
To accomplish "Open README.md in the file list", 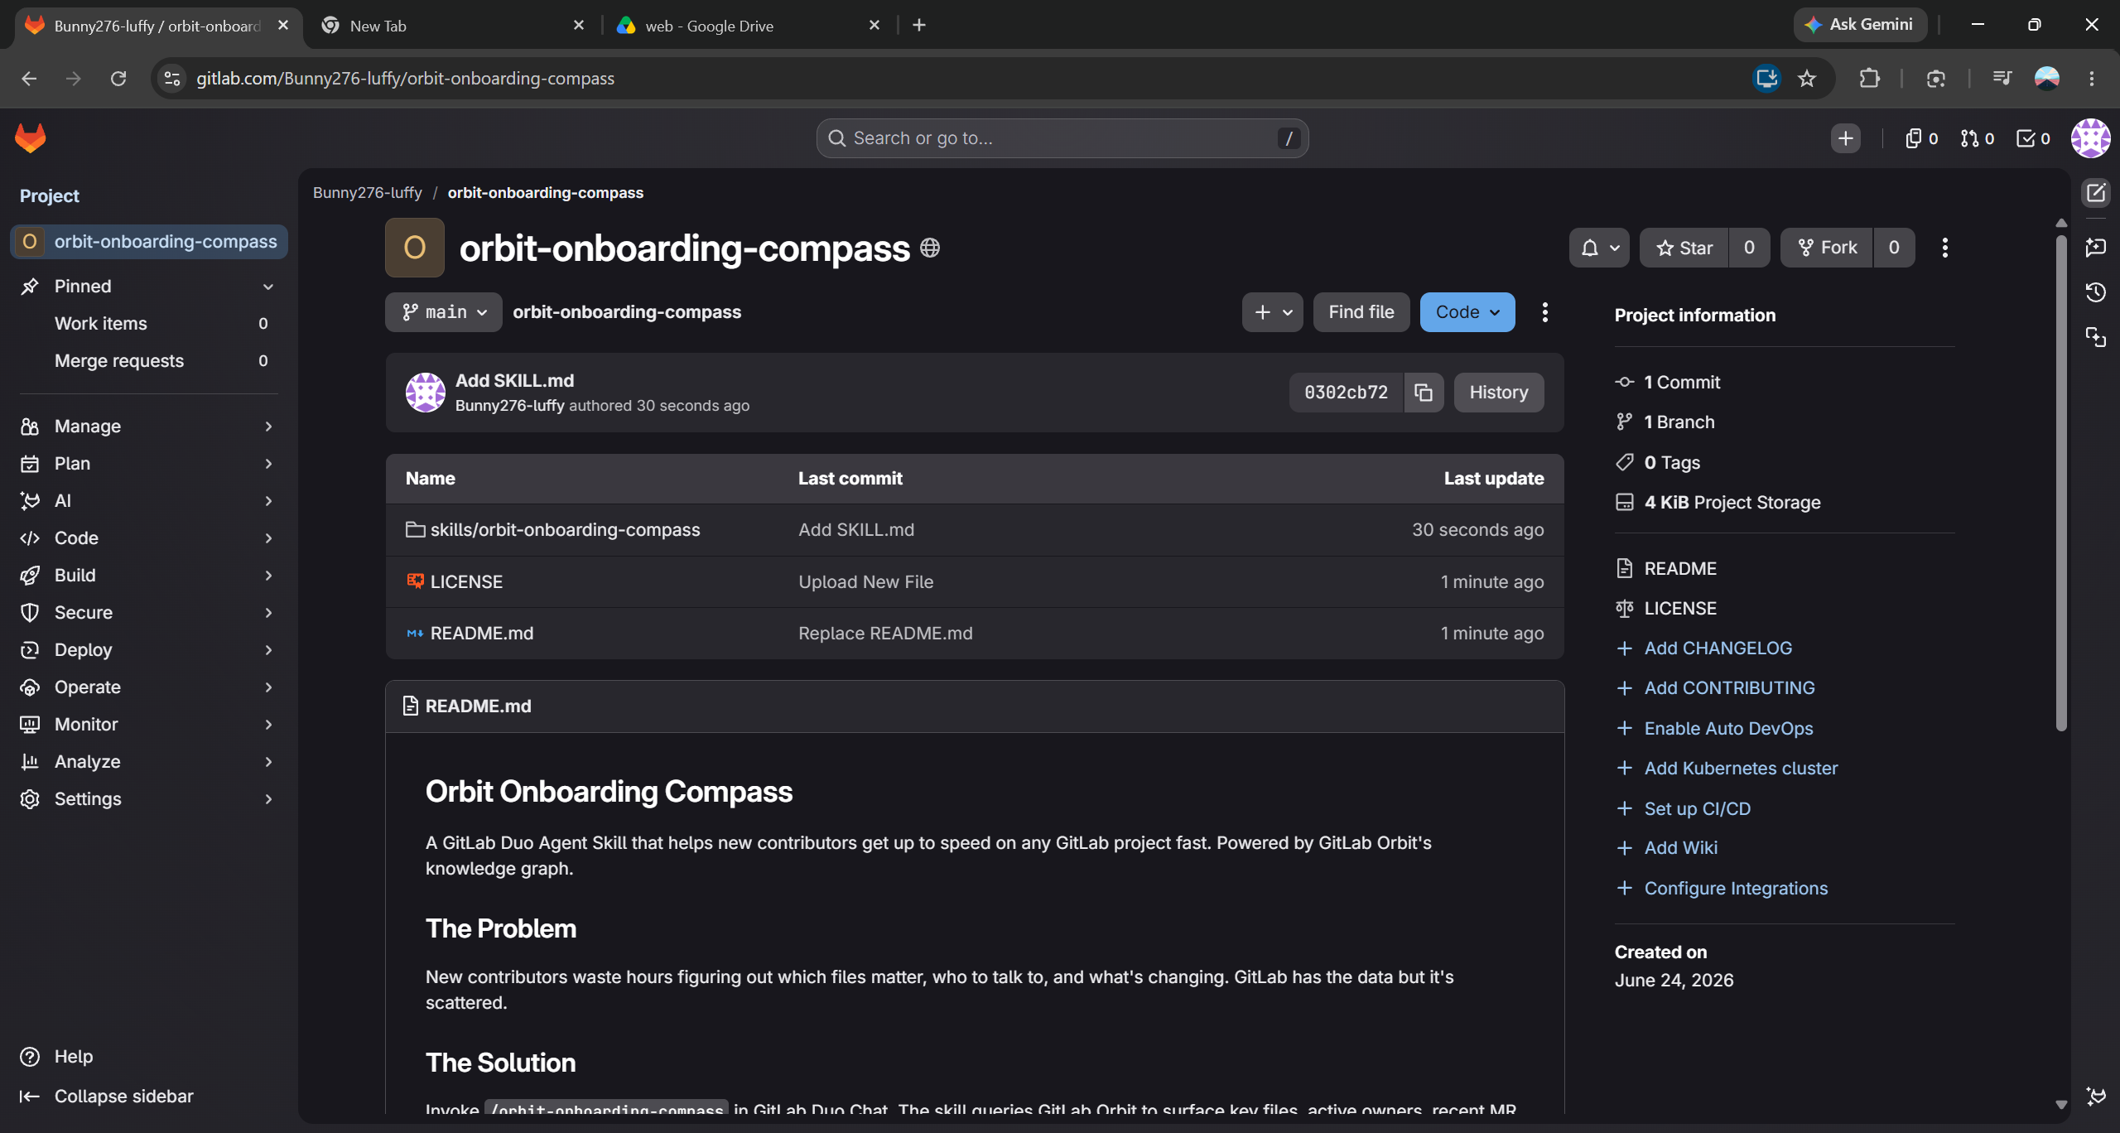I will click(x=481, y=634).
